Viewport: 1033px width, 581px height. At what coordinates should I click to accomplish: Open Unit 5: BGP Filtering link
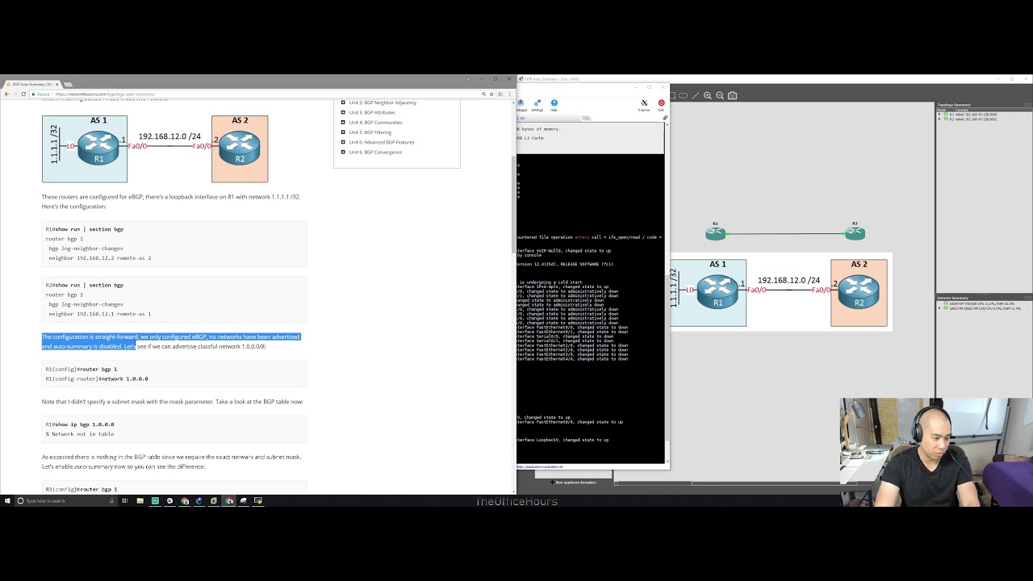(x=370, y=132)
